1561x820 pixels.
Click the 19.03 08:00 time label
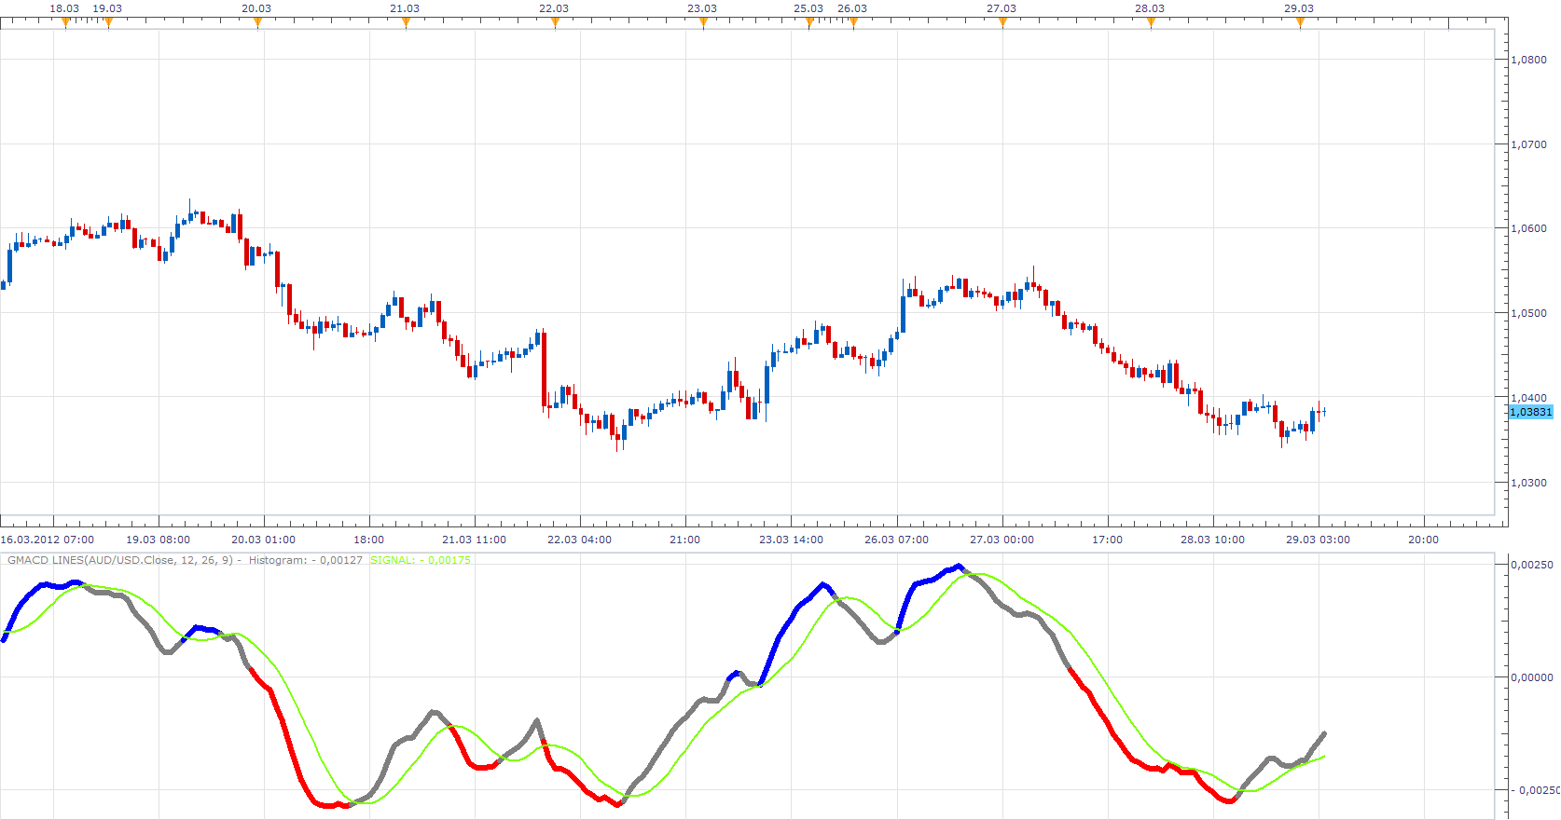pos(159,540)
